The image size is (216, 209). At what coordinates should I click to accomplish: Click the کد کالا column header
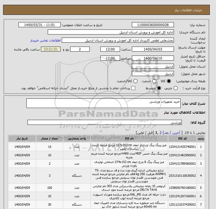point(182,139)
